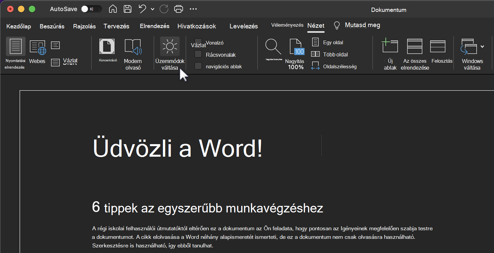494x253 pixels.
Task: Click the Üdvözli a Word! heading
Action: tap(178, 148)
